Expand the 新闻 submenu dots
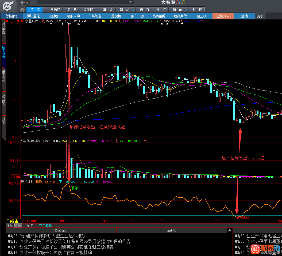The image size is (282, 256). coord(186,10)
